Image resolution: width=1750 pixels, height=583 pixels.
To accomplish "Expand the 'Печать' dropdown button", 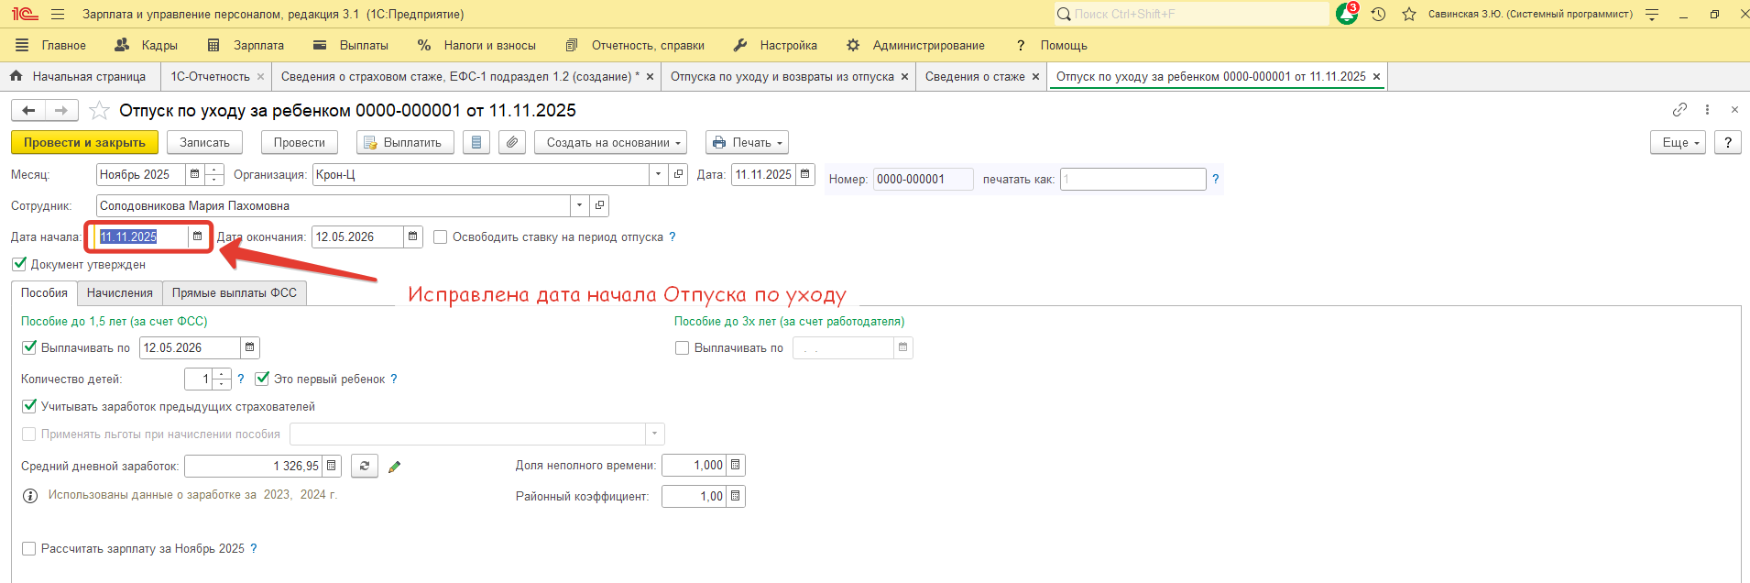I will (x=747, y=143).
